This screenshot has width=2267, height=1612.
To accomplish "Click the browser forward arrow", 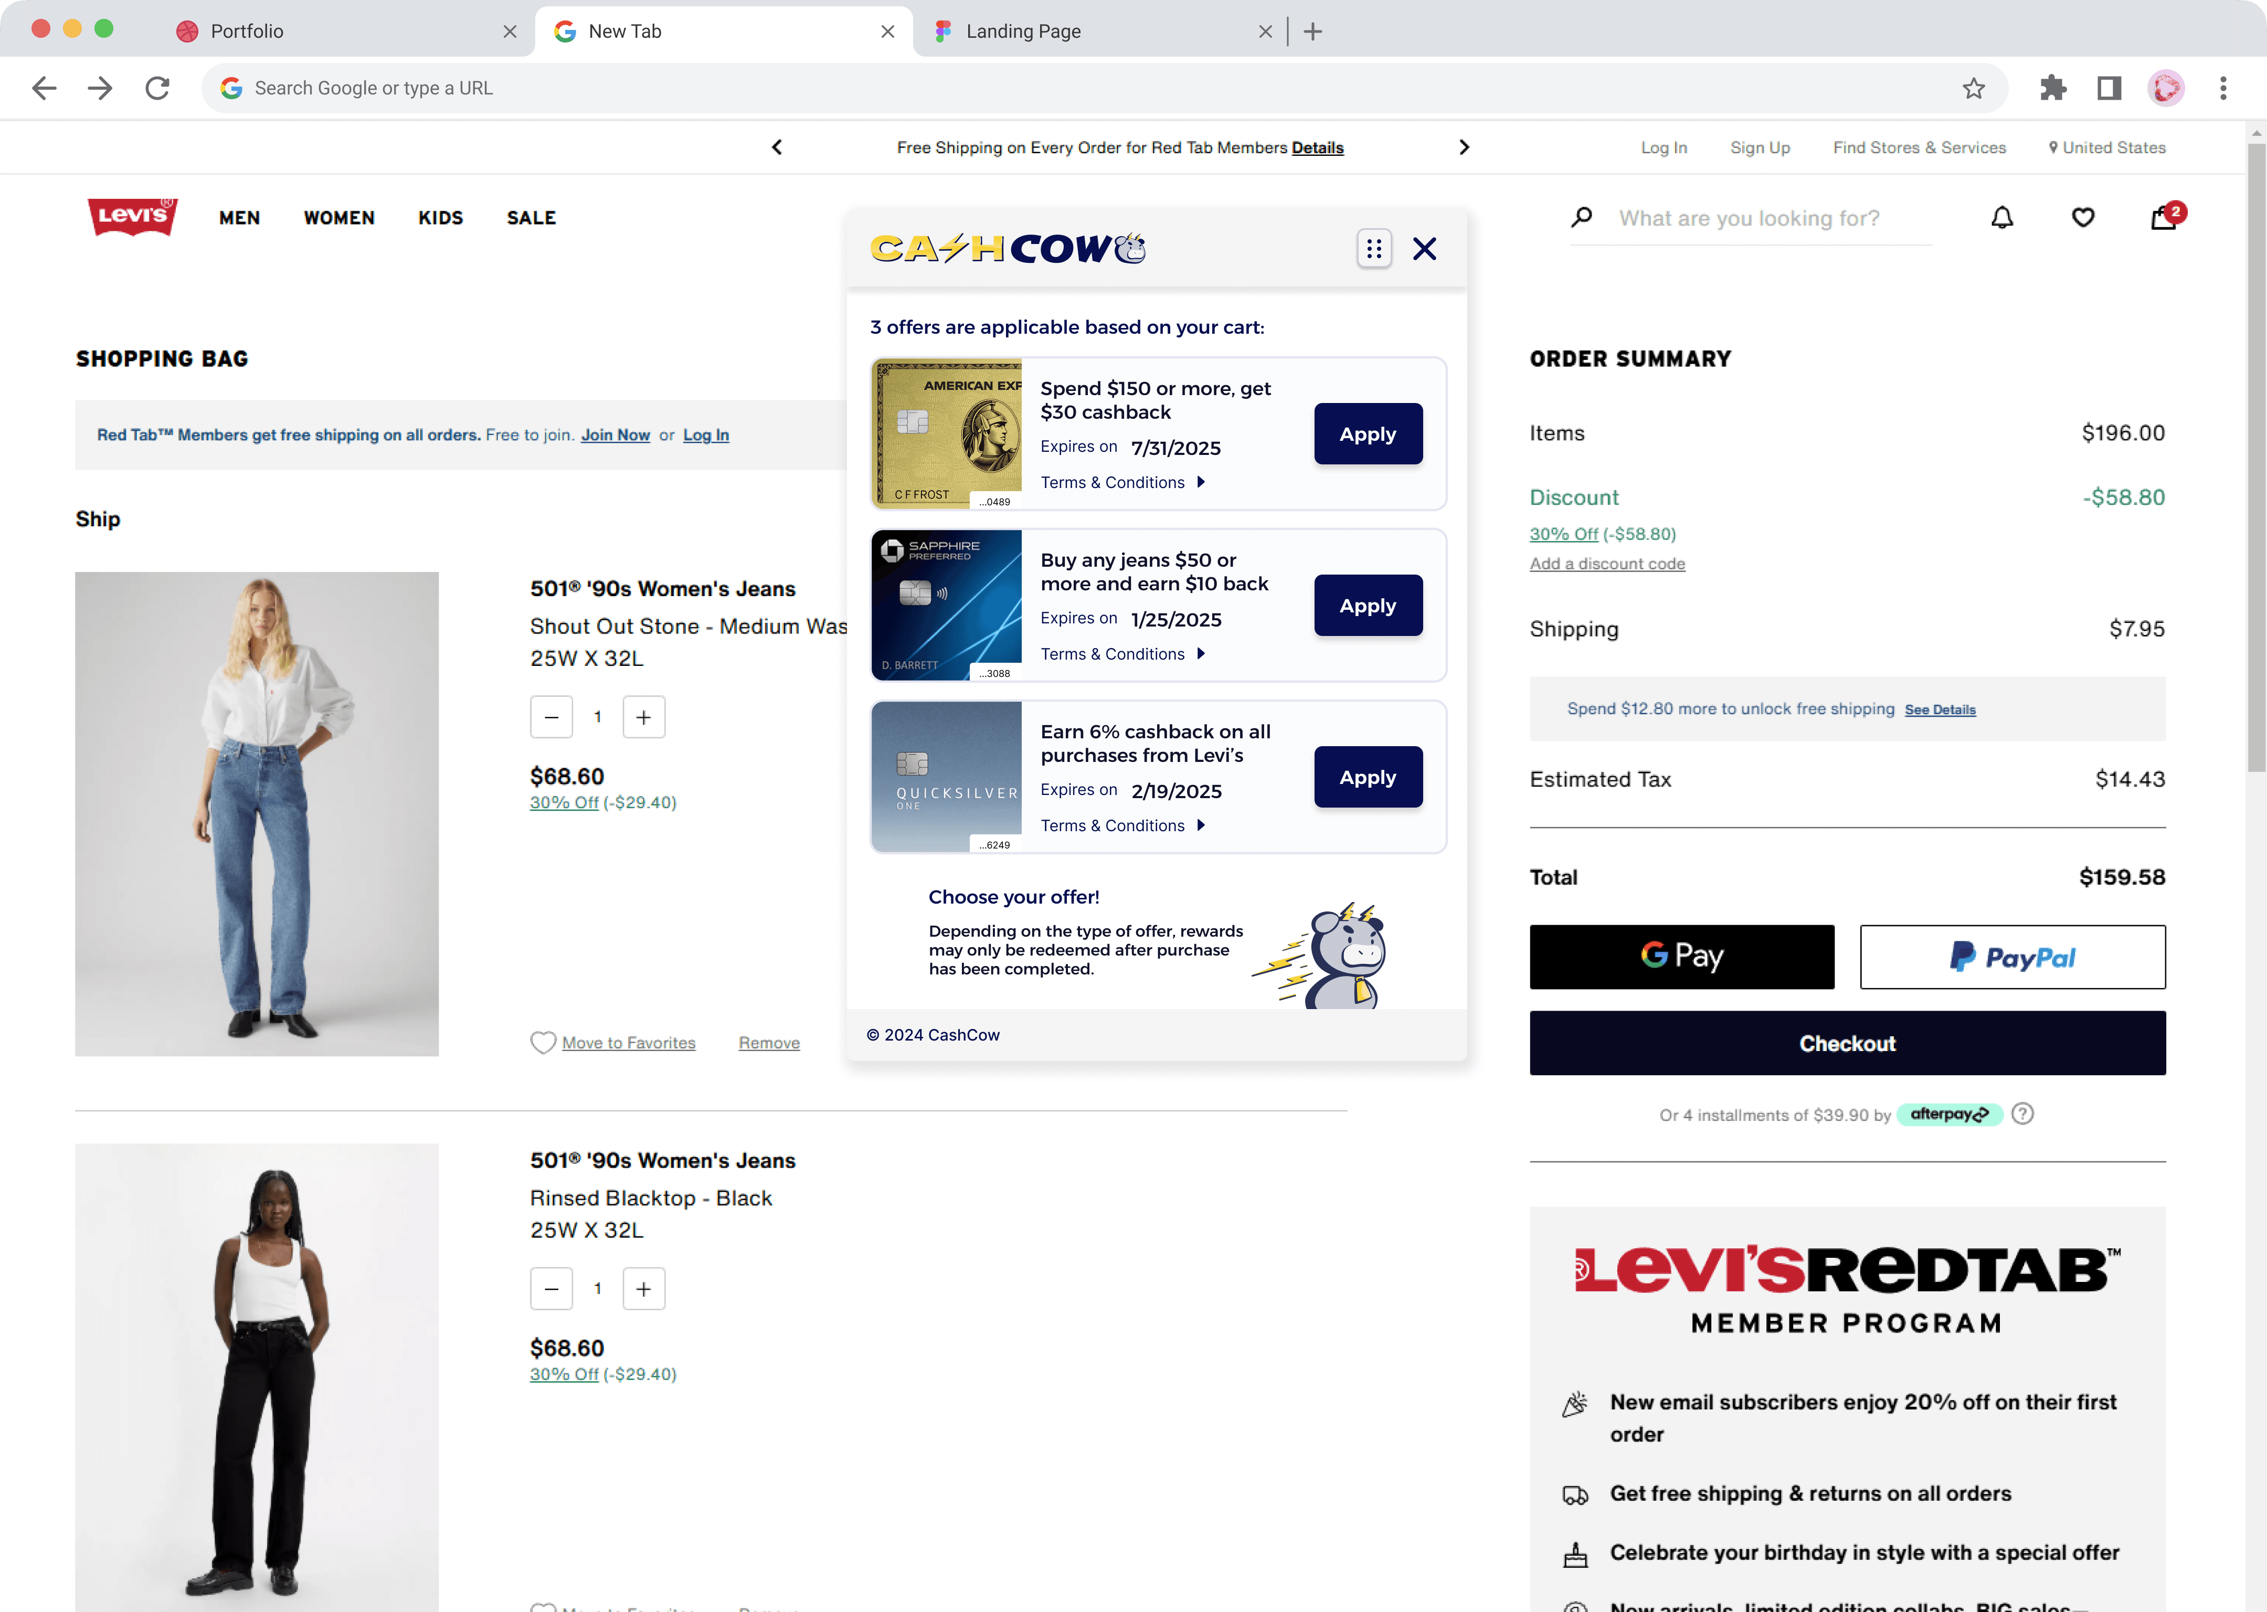I will 100,88.
